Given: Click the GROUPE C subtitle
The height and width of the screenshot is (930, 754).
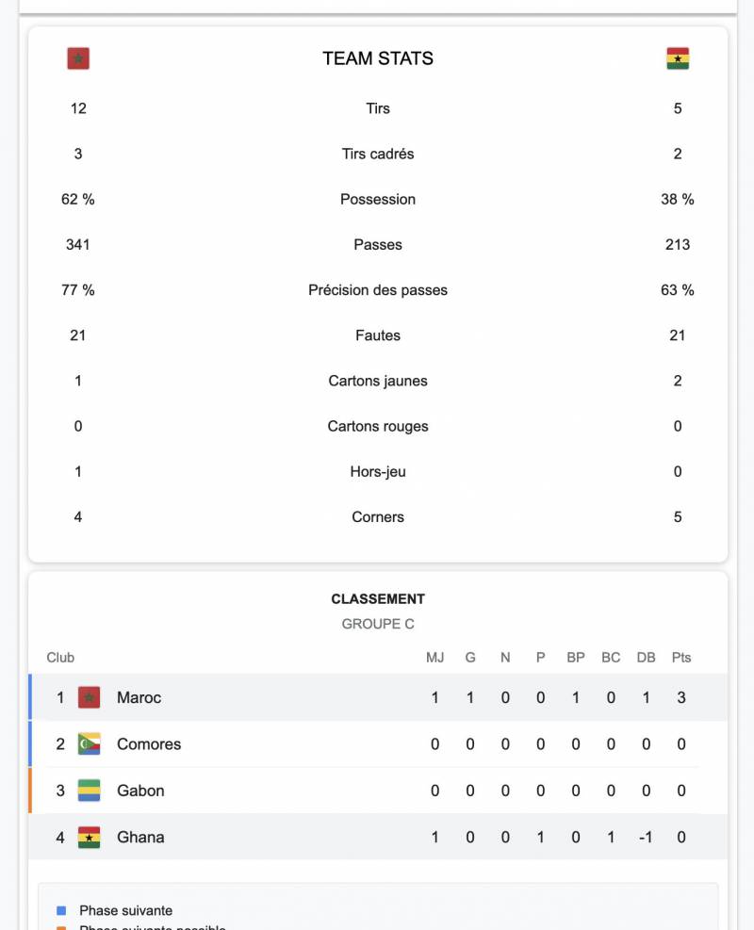Looking at the screenshot, I should (x=378, y=624).
